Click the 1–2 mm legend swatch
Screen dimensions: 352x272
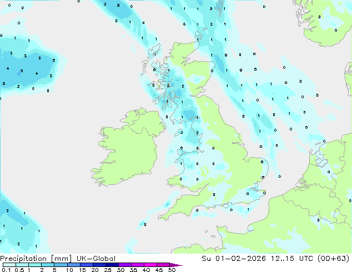coord(35,265)
